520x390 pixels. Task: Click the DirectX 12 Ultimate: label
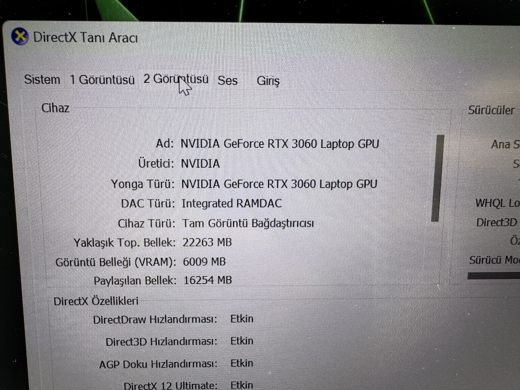(171, 386)
